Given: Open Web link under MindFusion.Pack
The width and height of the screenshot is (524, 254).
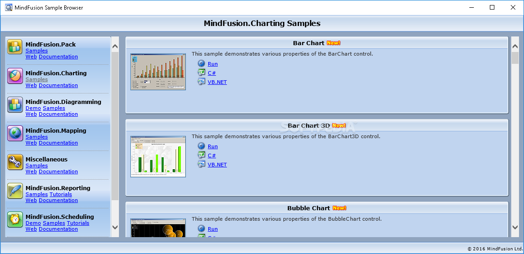Looking at the screenshot, I should (31, 57).
